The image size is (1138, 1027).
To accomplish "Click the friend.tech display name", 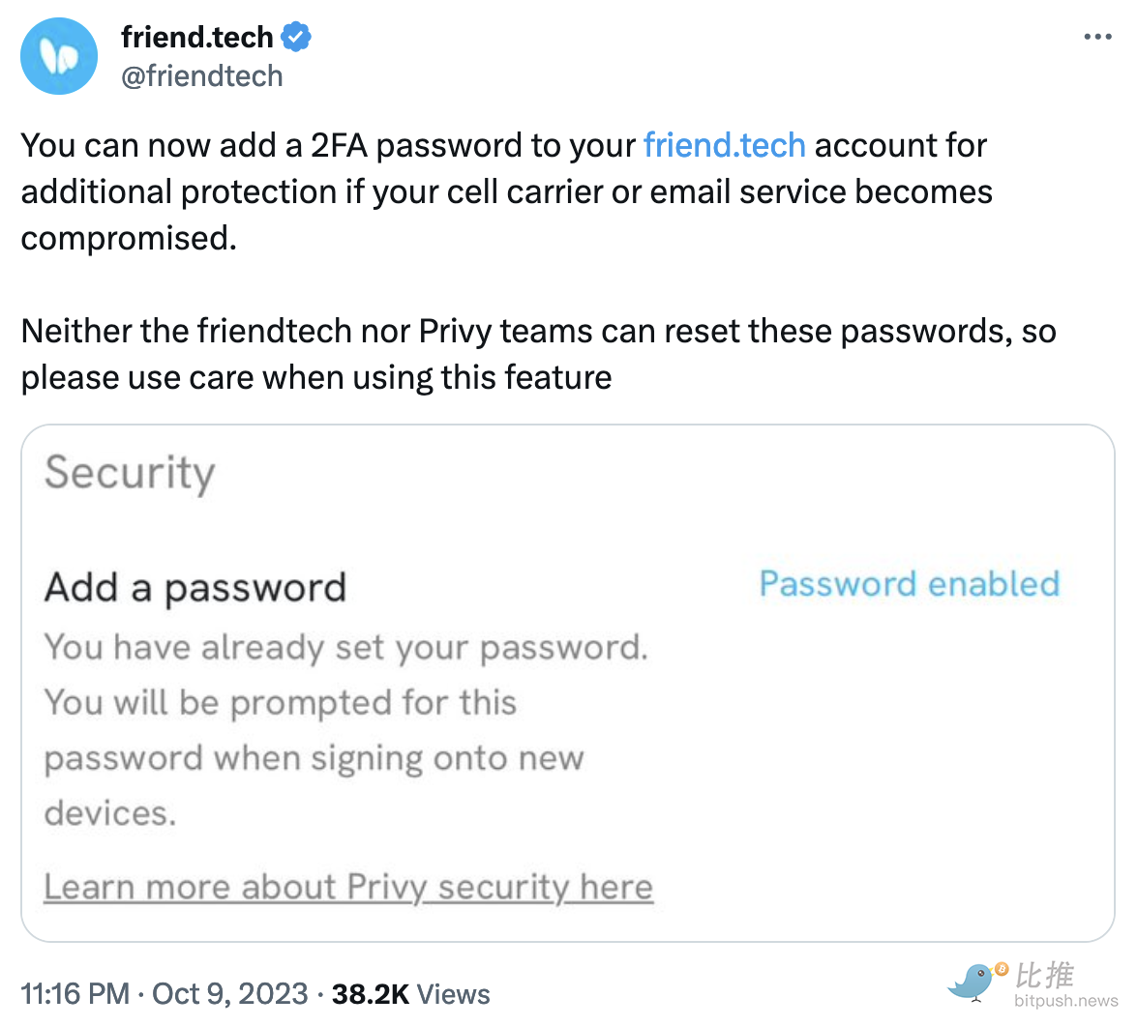I will (x=196, y=37).
